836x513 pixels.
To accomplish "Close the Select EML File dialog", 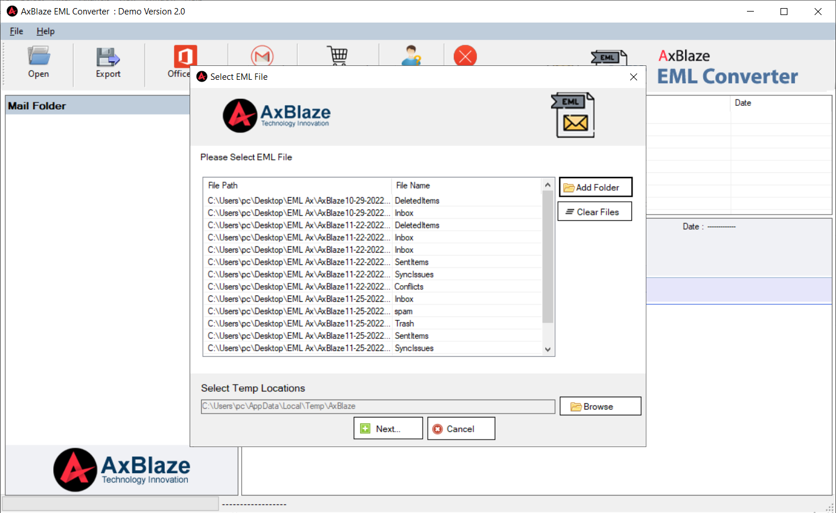I will click(x=634, y=77).
